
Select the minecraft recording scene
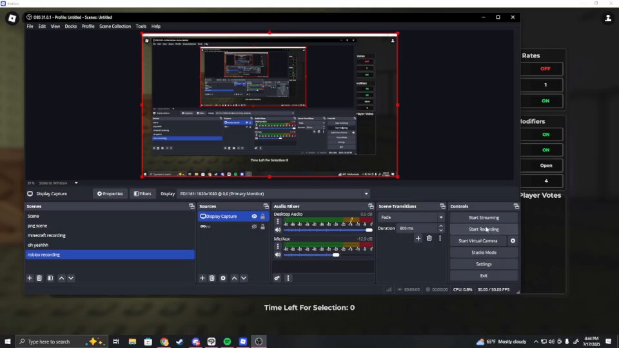click(110, 236)
